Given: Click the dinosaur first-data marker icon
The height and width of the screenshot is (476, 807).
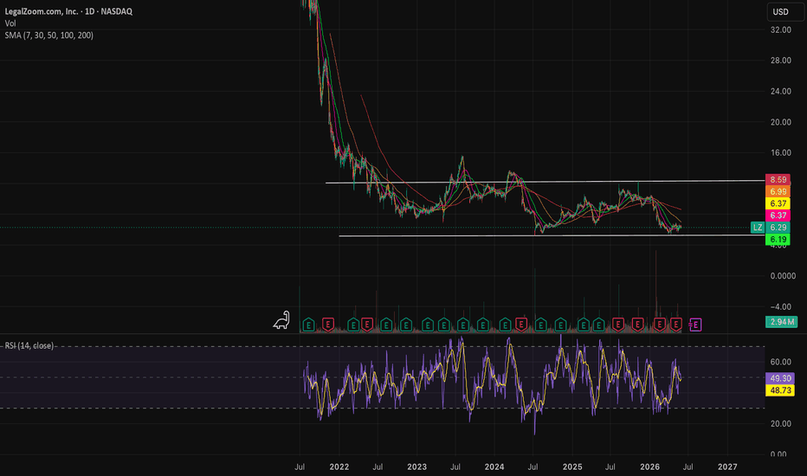Looking at the screenshot, I should (x=281, y=320).
